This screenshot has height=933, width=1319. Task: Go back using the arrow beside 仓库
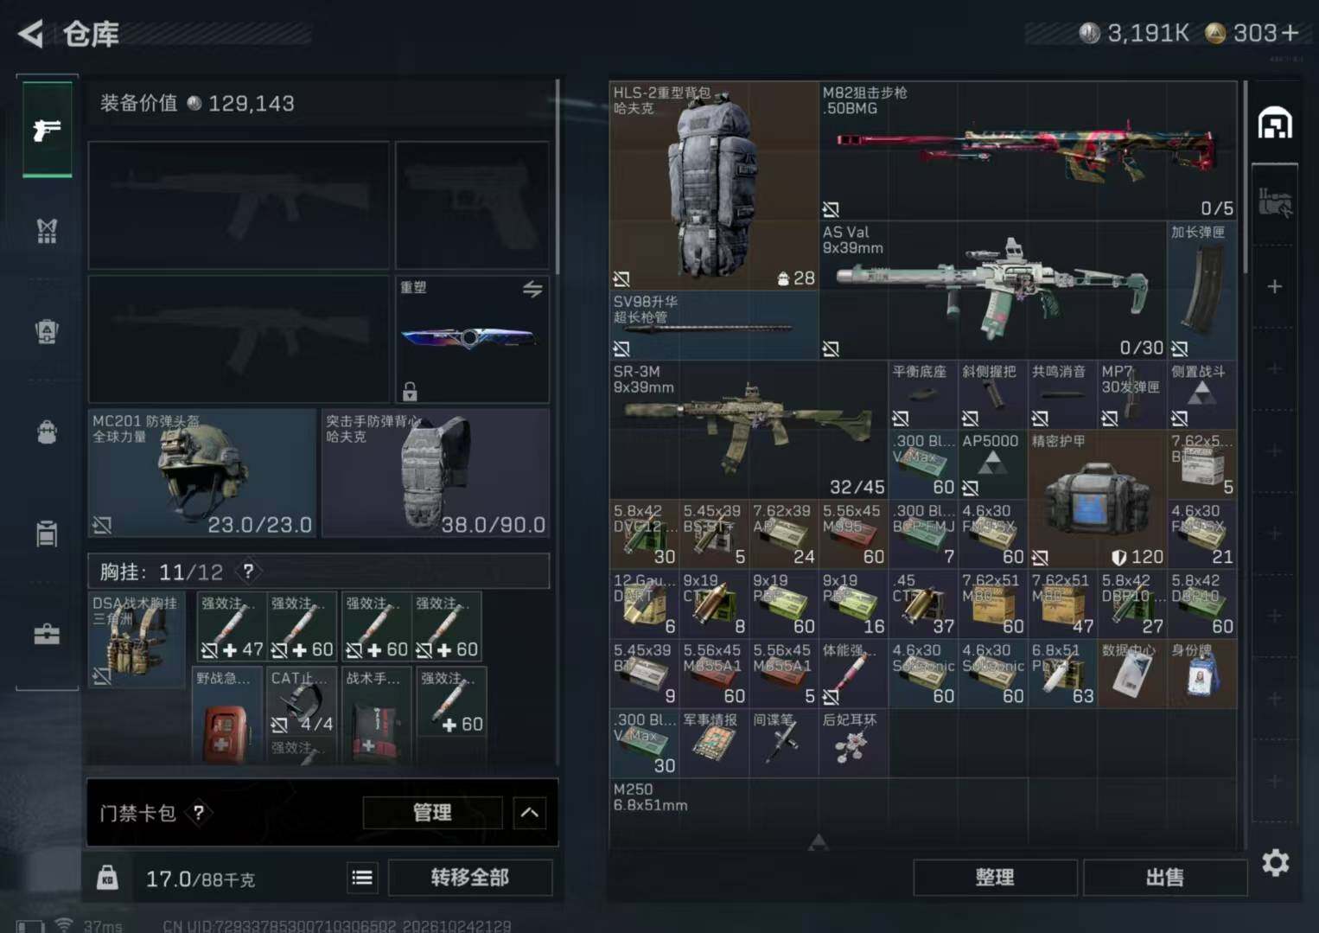click(x=31, y=34)
